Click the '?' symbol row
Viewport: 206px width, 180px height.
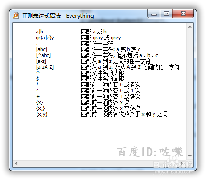point(37,90)
